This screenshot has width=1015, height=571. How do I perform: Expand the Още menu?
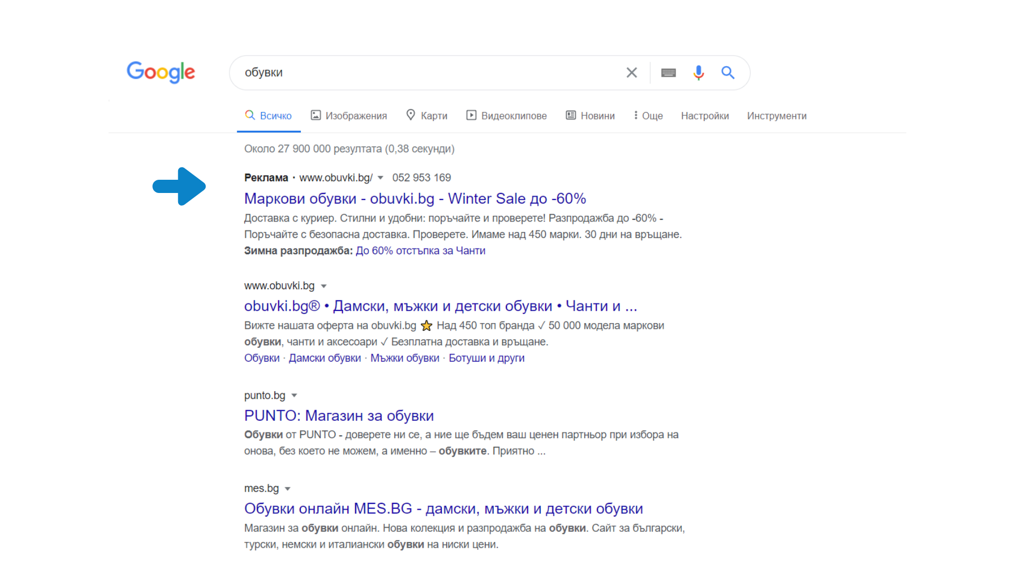coord(648,116)
